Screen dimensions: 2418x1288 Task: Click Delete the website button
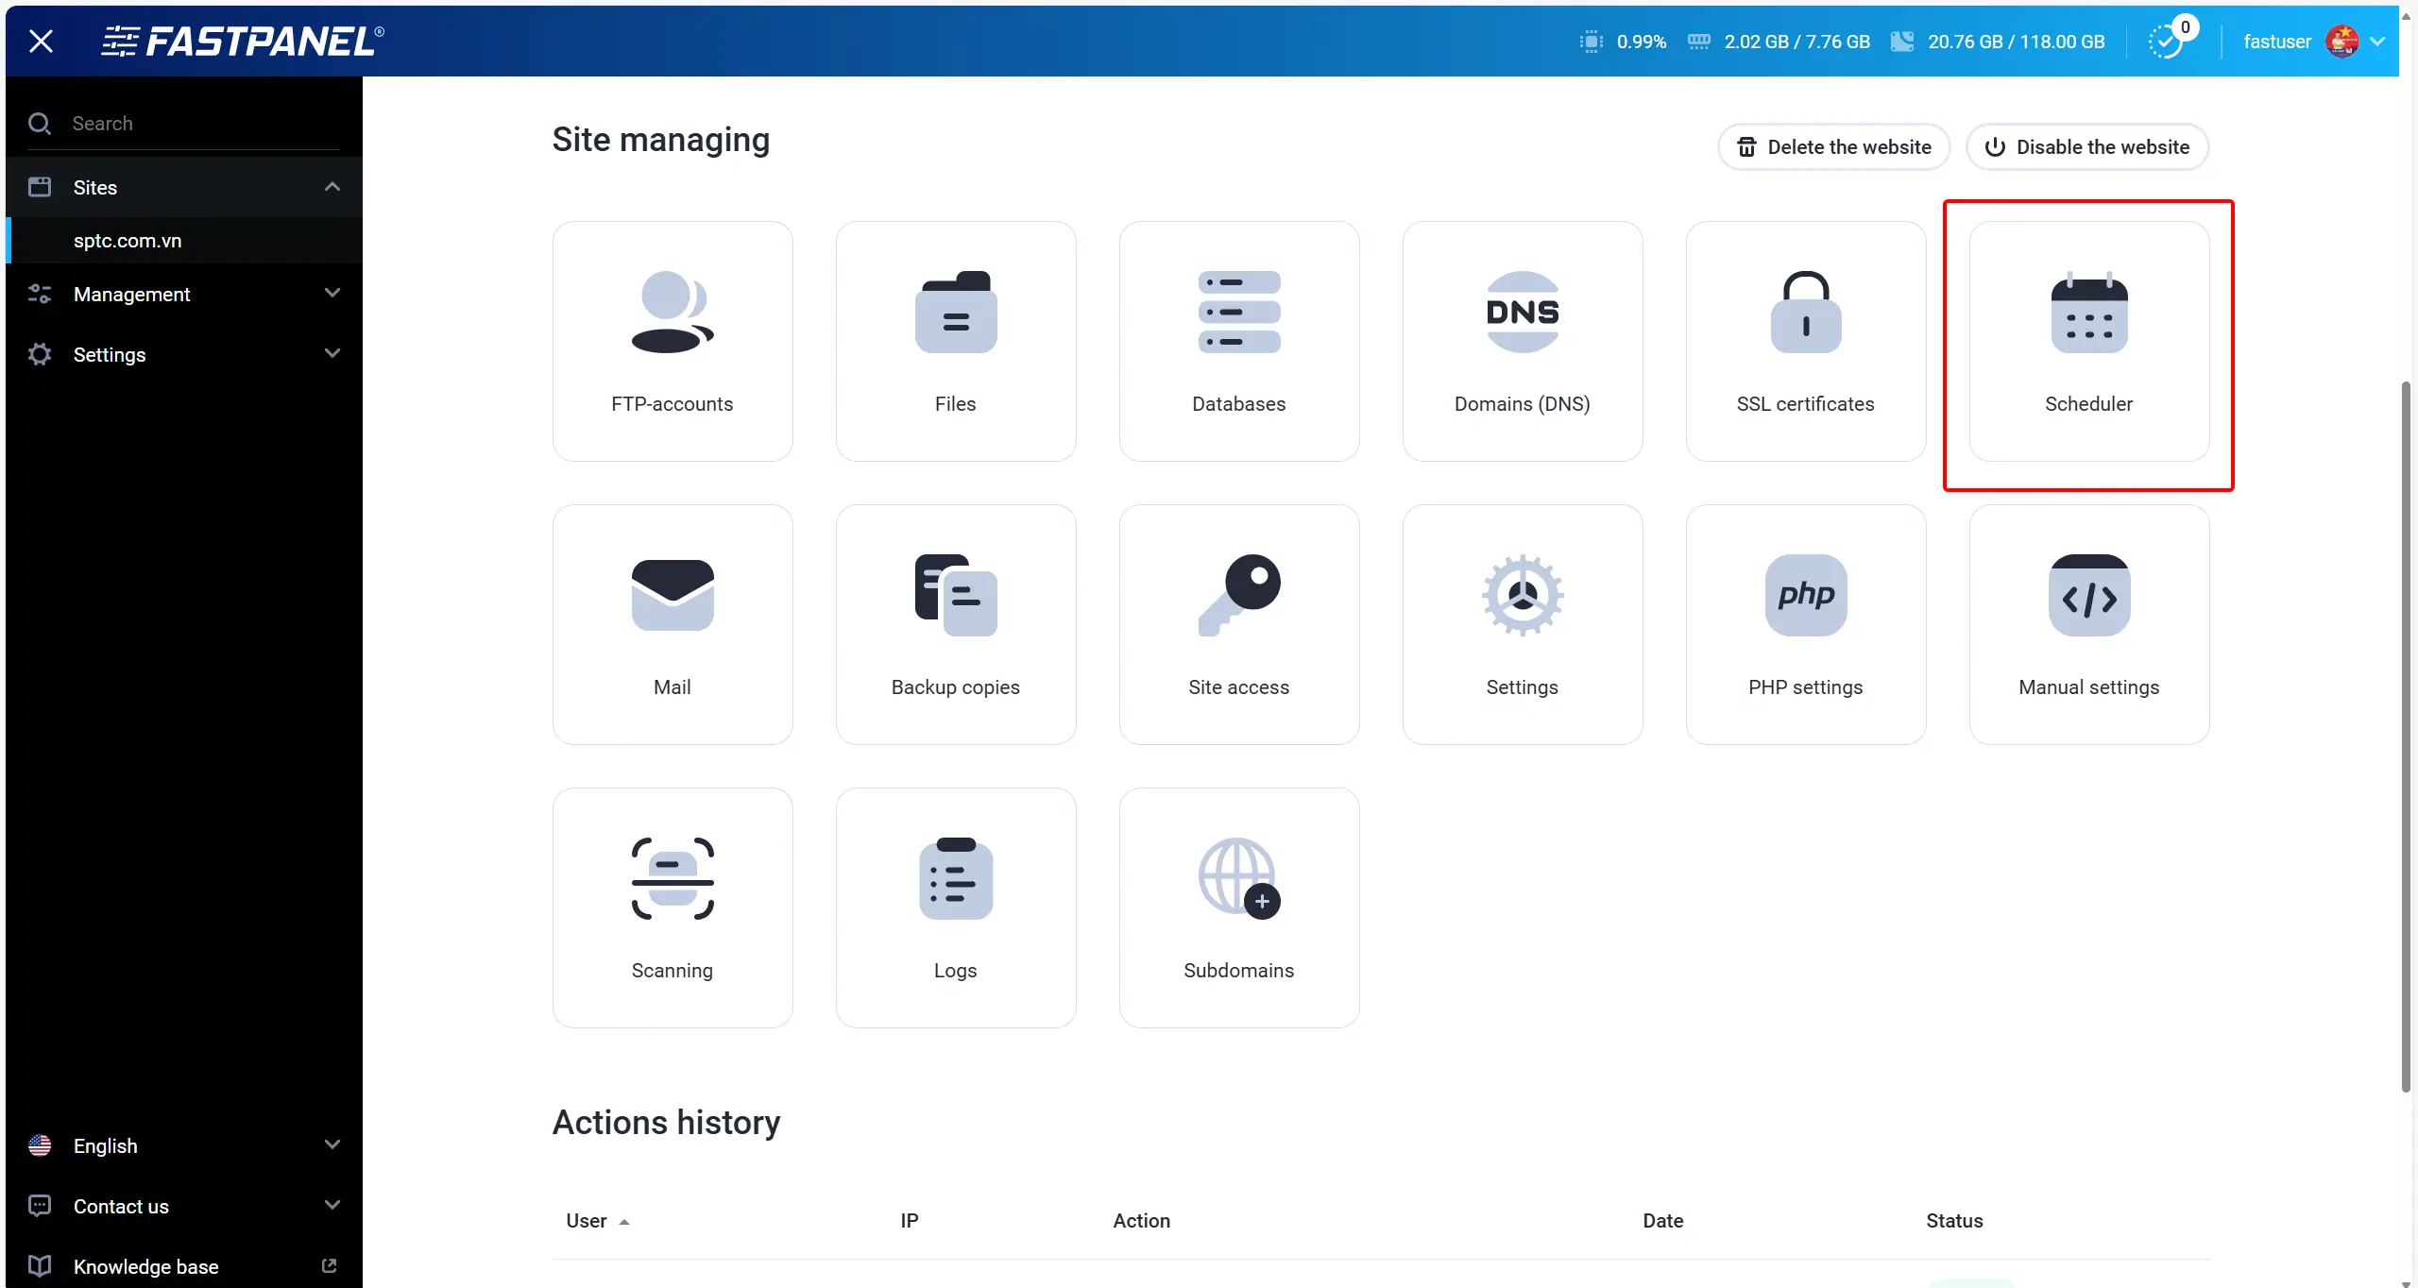(x=1833, y=147)
